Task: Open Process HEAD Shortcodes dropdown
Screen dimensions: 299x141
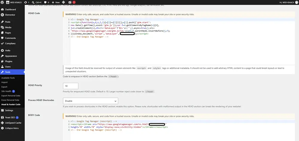Action: (90, 101)
